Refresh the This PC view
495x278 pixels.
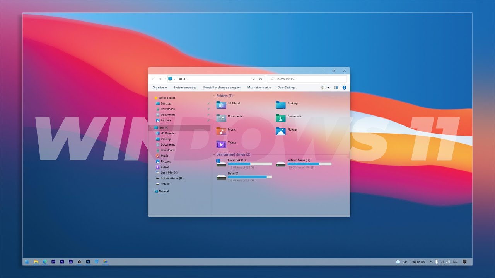click(x=261, y=79)
